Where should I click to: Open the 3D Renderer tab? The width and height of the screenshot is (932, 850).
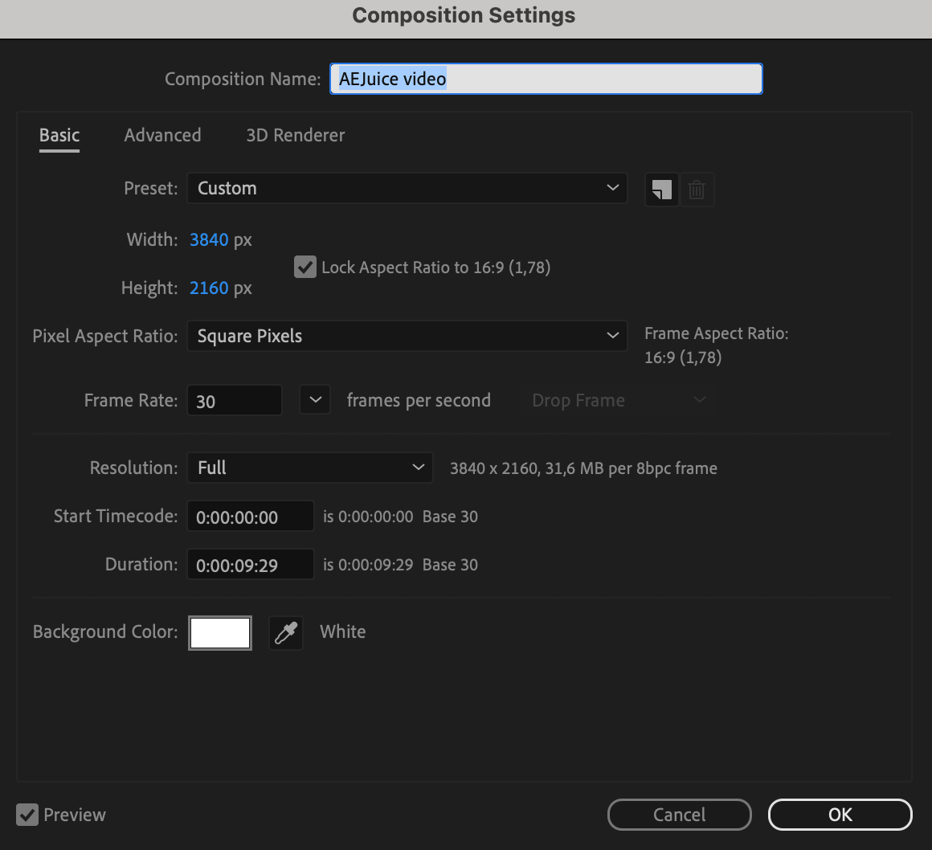pyautogui.click(x=295, y=135)
